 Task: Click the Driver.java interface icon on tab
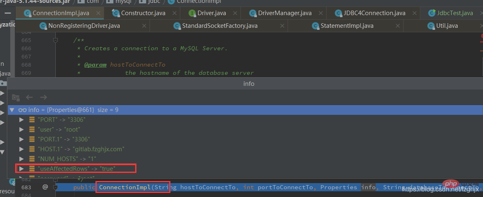click(x=192, y=13)
